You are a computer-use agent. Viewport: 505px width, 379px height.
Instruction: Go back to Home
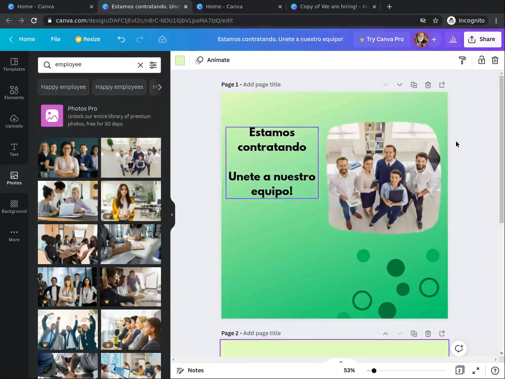[x=22, y=39]
